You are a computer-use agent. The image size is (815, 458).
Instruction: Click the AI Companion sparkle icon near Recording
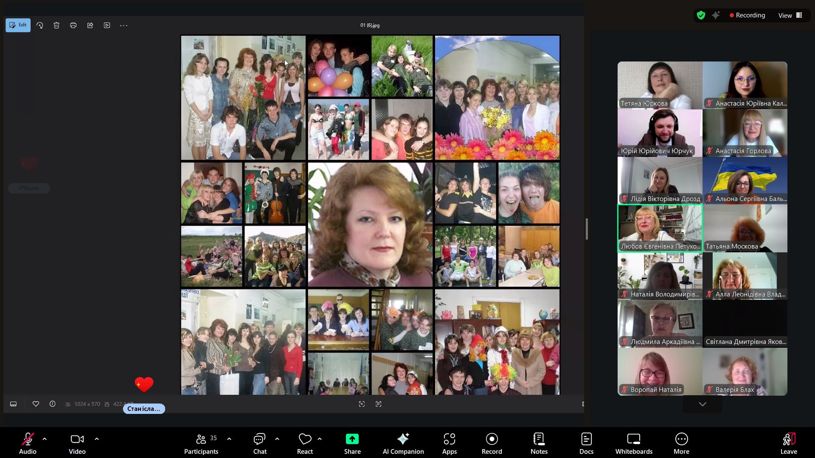(x=716, y=15)
